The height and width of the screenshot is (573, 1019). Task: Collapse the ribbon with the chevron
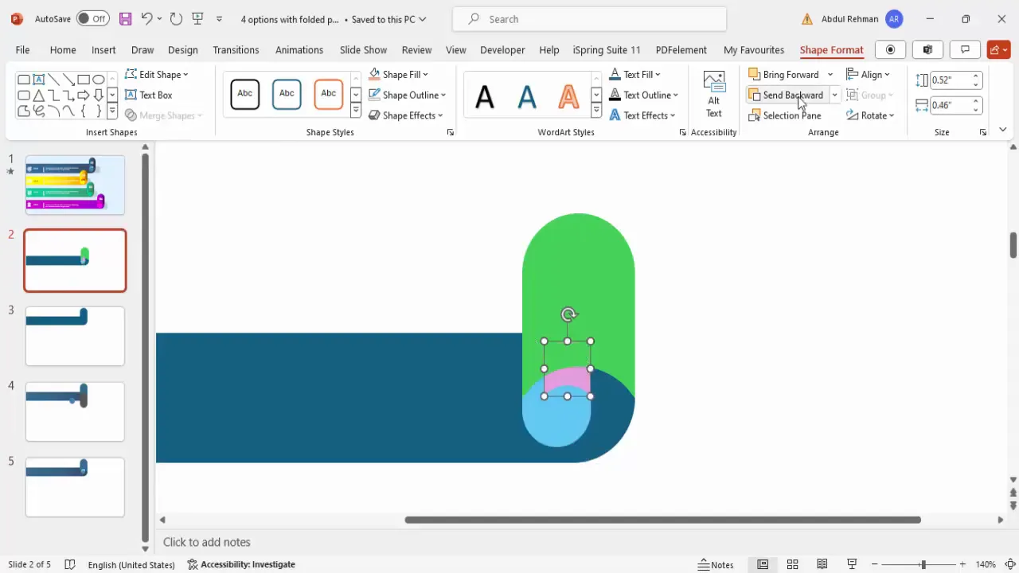click(x=1002, y=130)
